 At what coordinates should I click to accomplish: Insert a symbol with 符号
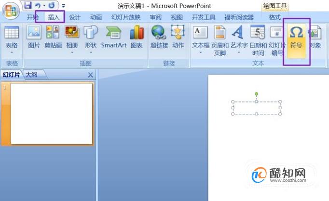point(296,41)
